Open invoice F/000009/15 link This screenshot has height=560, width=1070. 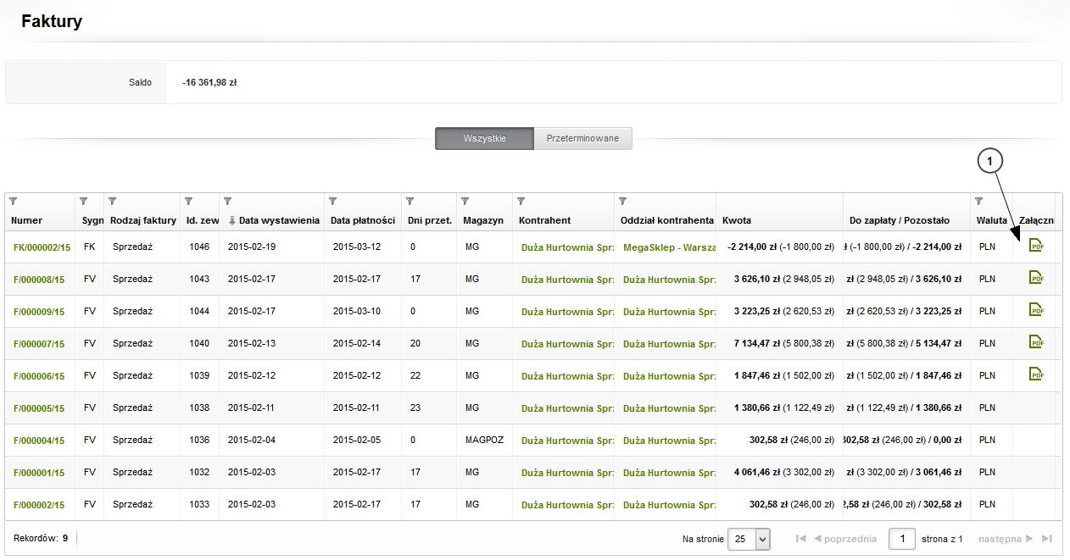[x=39, y=312]
